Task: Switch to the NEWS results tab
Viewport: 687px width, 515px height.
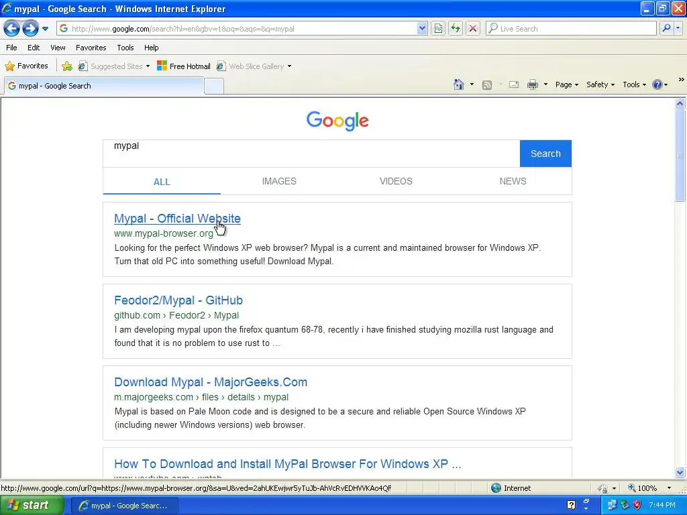Action: coord(513,181)
